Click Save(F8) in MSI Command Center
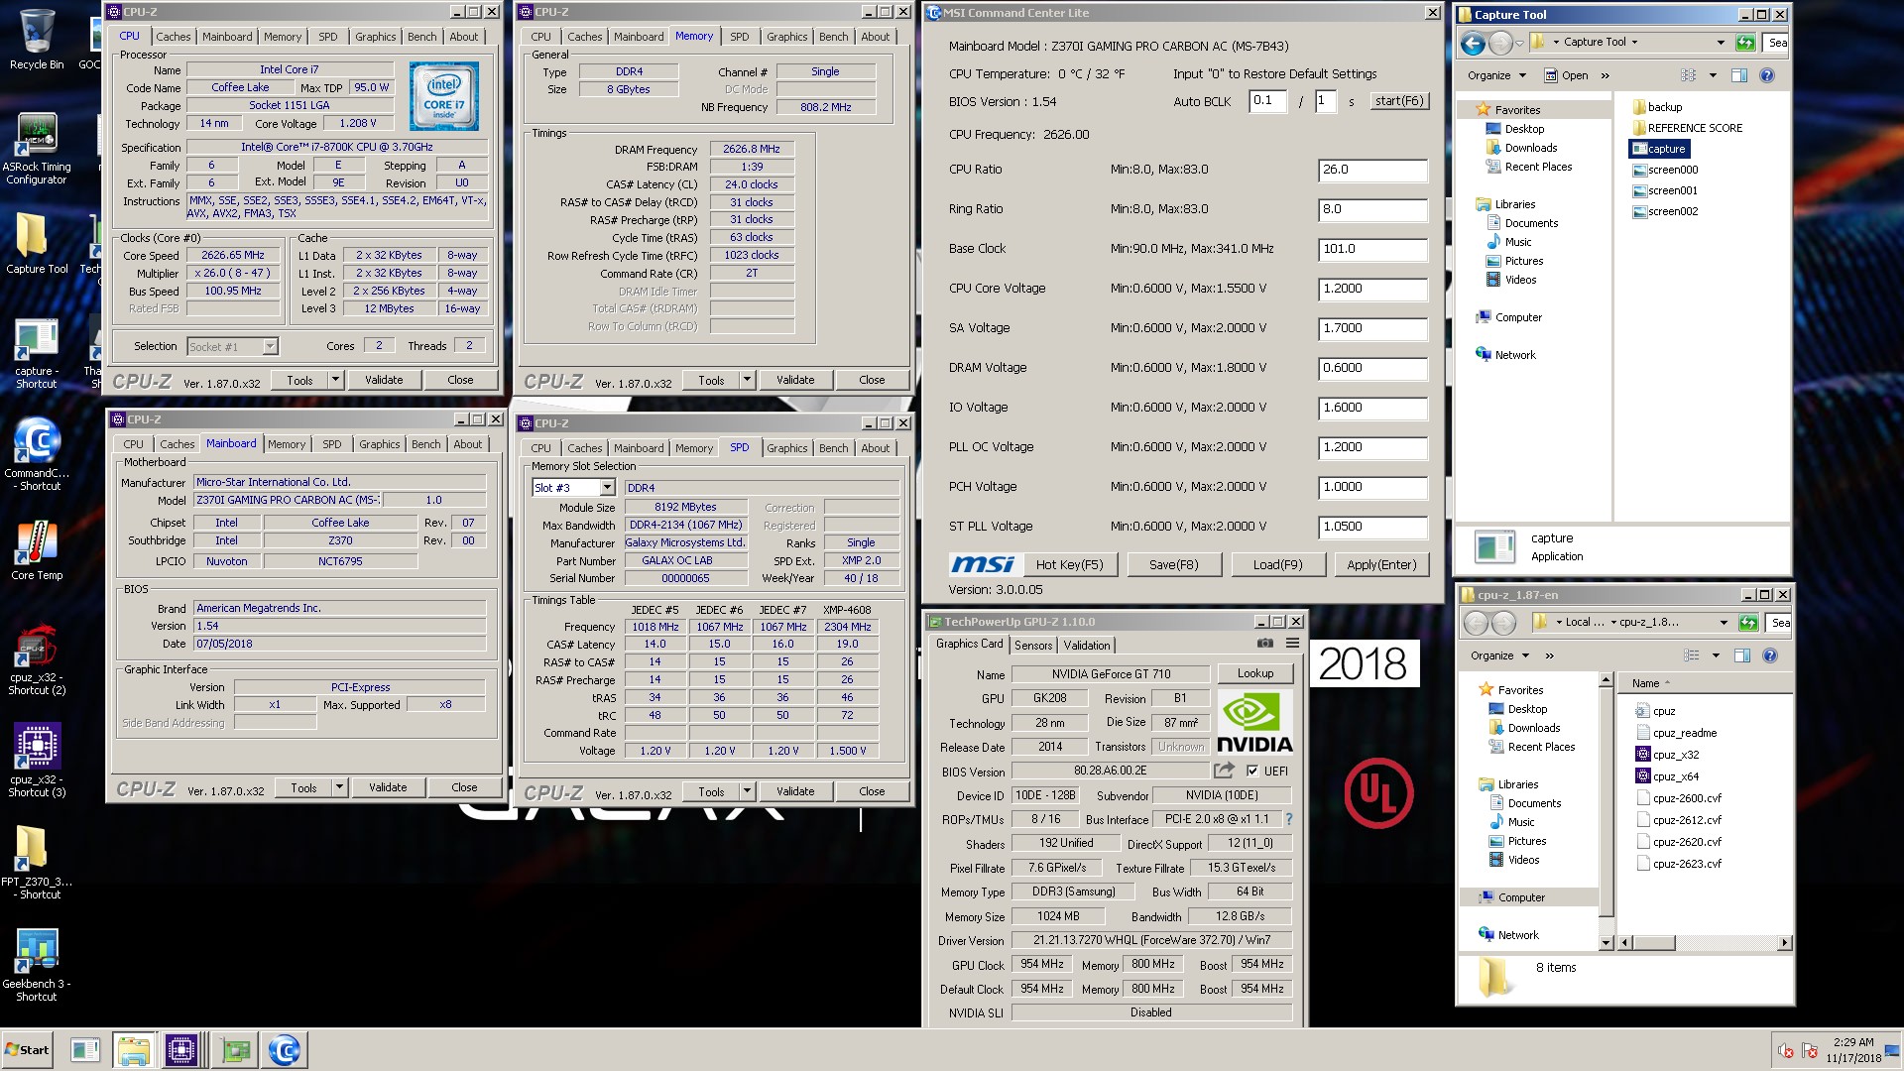This screenshot has height=1071, width=1904. click(1173, 564)
